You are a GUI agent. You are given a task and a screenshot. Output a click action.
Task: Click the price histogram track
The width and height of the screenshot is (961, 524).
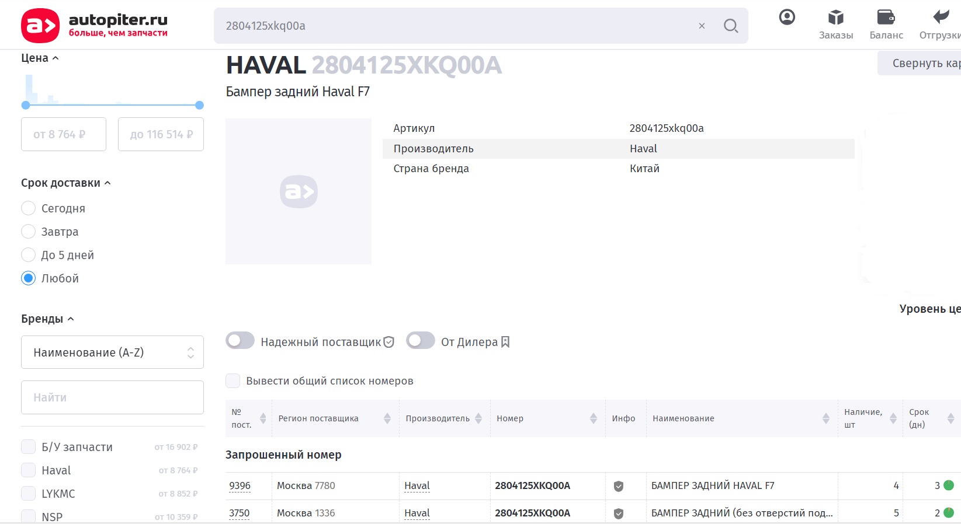coord(112,105)
